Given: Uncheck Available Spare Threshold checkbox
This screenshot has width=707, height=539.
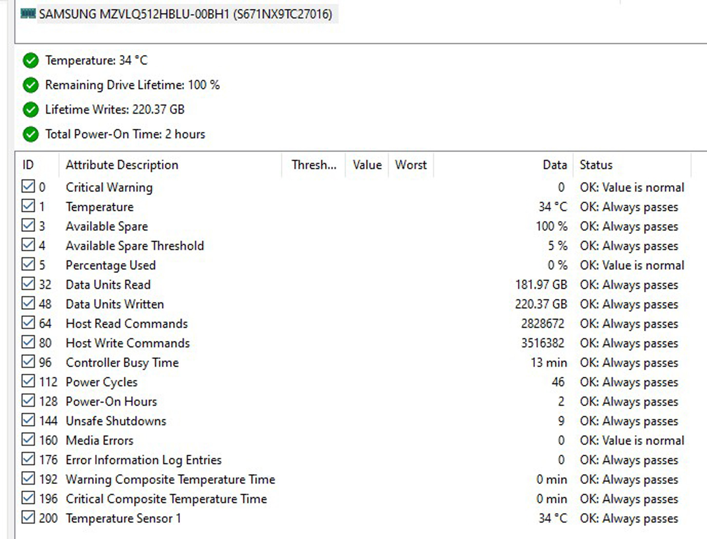Looking at the screenshot, I should (x=28, y=245).
